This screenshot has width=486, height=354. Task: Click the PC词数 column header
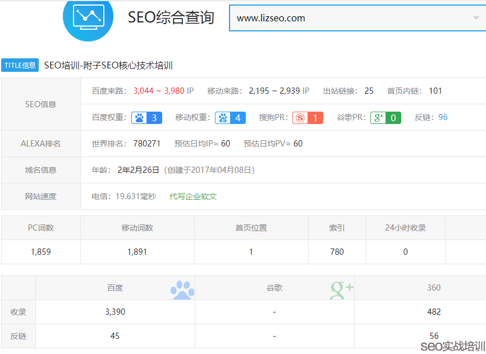tap(41, 228)
